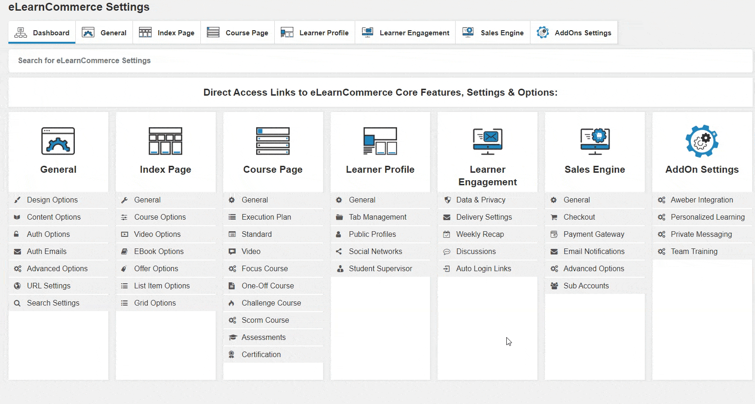This screenshot has height=404, width=755.
Task: Open the AddOns Settings tab
Action: click(x=574, y=33)
